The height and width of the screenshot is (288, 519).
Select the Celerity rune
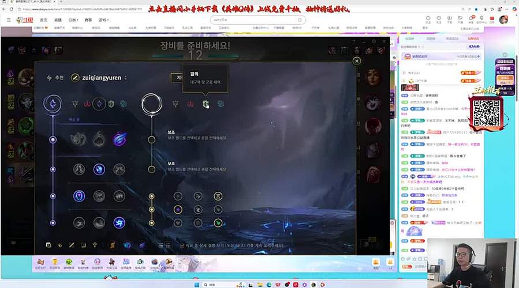pos(99,196)
